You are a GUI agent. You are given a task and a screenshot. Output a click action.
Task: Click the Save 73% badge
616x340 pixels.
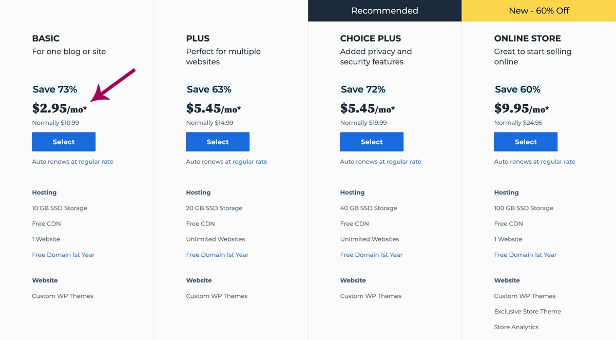pyautogui.click(x=55, y=89)
